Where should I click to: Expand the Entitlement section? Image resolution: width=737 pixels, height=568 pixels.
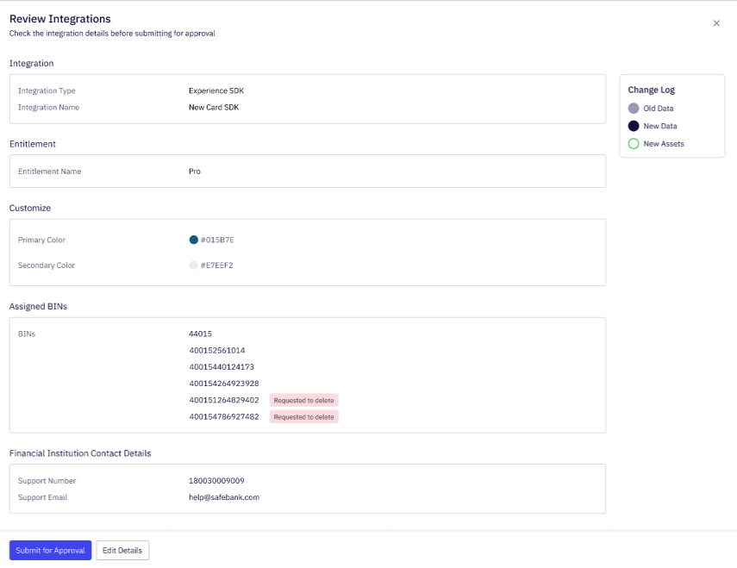31,144
